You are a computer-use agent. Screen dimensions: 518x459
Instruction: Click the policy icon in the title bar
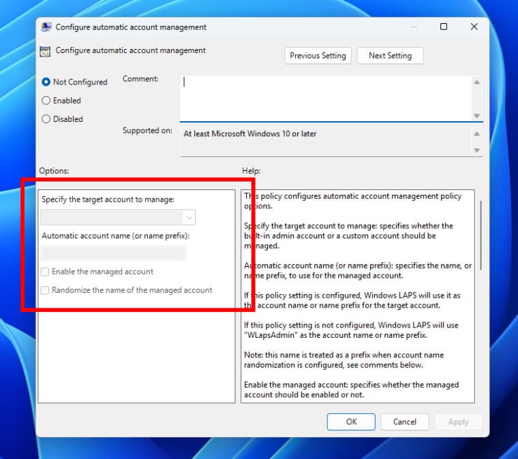(x=46, y=27)
